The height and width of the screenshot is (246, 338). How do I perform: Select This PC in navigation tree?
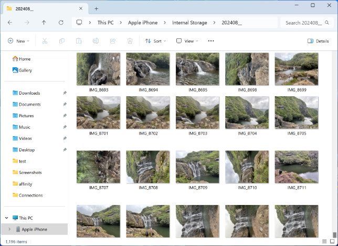pos(23,218)
